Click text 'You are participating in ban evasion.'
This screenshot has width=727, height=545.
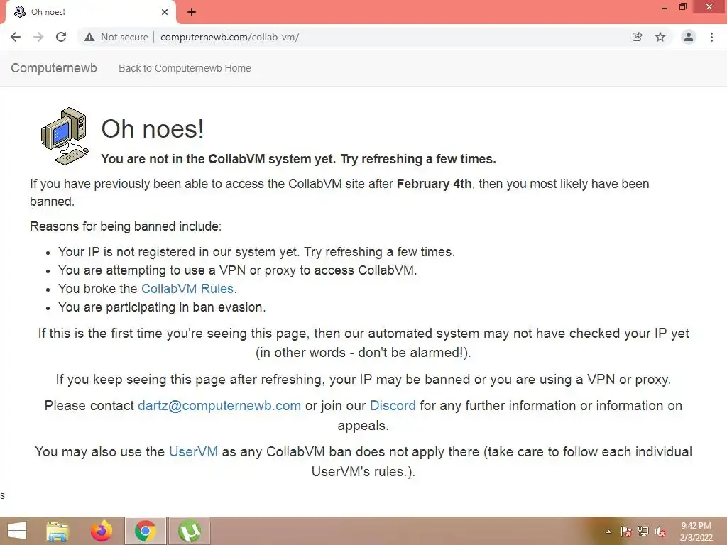point(162,307)
